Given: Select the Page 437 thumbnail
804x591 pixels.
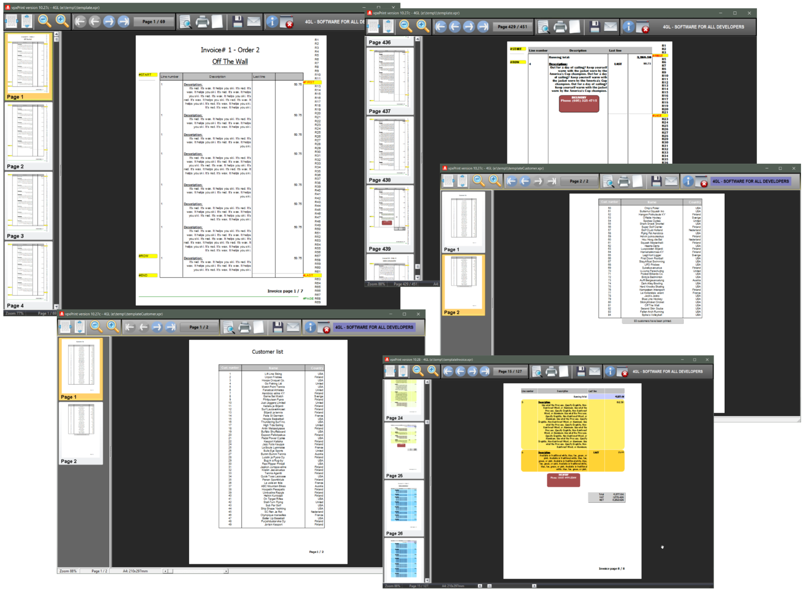Looking at the screenshot, I should tap(389, 81).
